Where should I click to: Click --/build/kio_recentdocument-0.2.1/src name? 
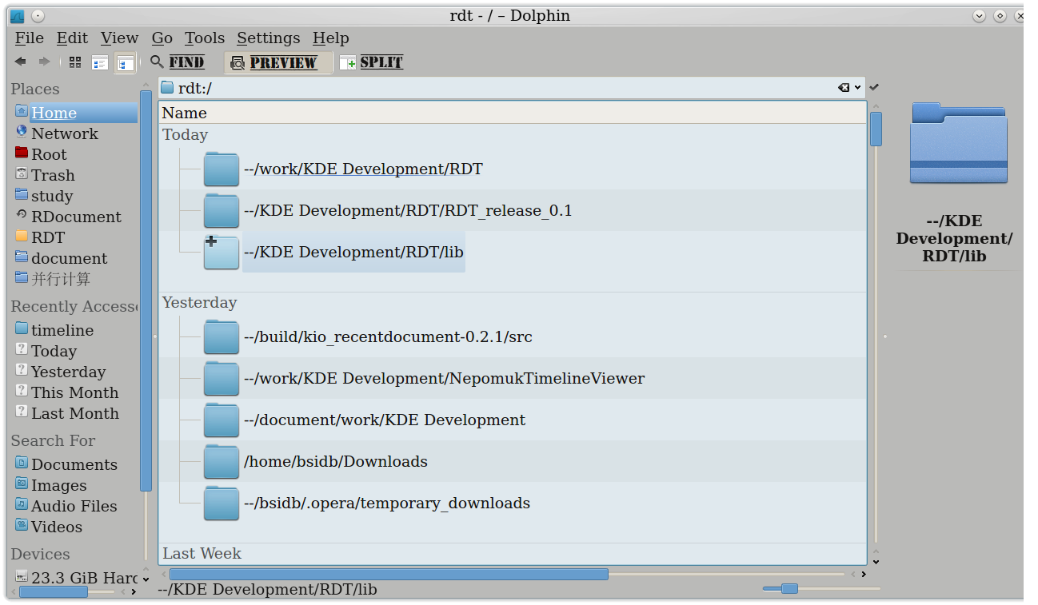pos(388,337)
